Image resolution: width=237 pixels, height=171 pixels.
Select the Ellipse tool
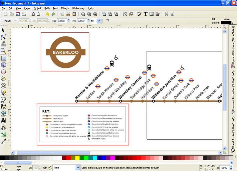(x=3, y=72)
